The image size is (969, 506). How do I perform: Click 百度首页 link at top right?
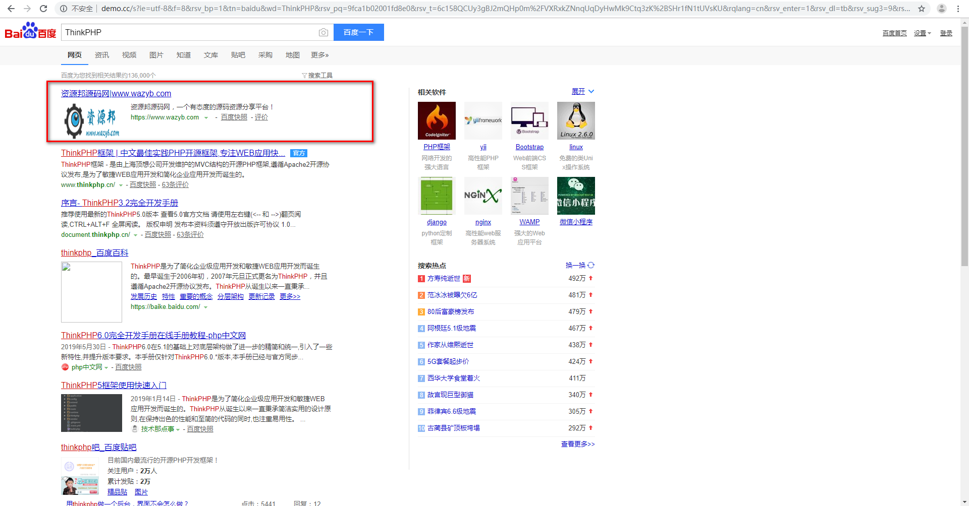pyautogui.click(x=894, y=33)
